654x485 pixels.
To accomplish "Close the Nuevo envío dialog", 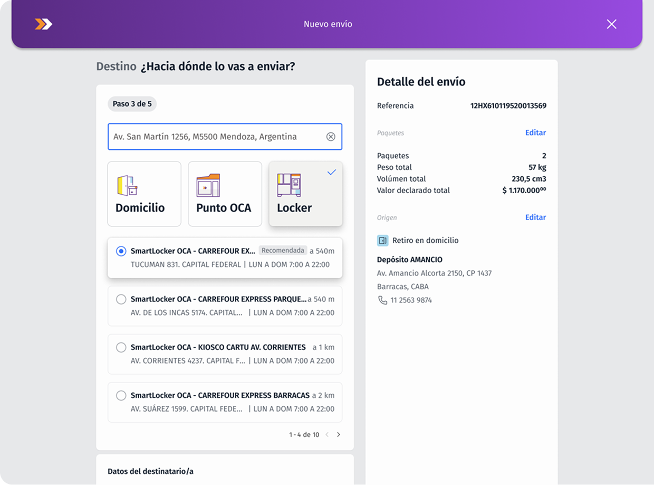I will click(611, 24).
